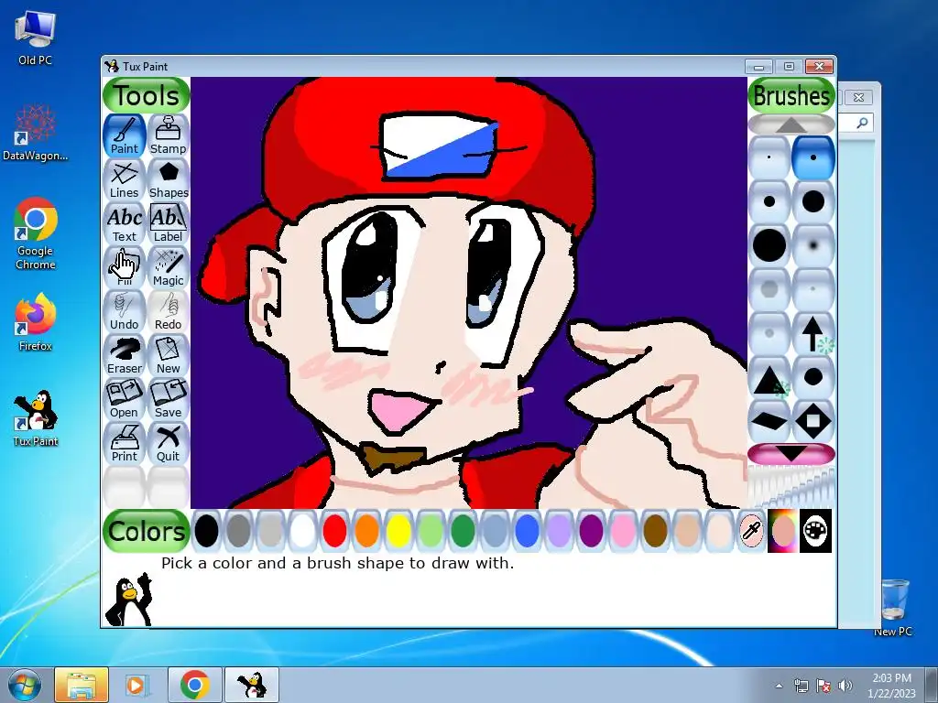This screenshot has width=938, height=703.
Task: Show hidden tray icons arrow
Action: click(779, 686)
